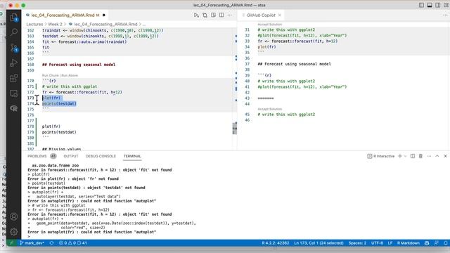Image resolution: width=450 pixels, height=253 pixels.
Task: Click Accept Solution above line 31
Action: (270, 25)
